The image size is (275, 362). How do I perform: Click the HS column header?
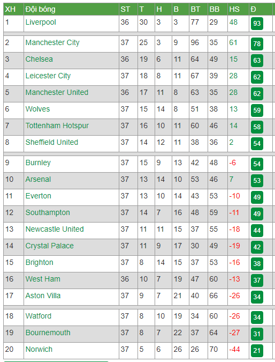[x=234, y=9]
